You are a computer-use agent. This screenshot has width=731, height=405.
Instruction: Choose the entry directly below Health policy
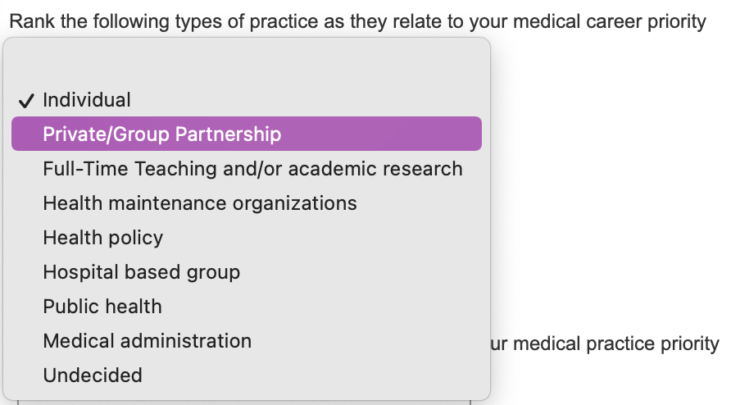(142, 272)
